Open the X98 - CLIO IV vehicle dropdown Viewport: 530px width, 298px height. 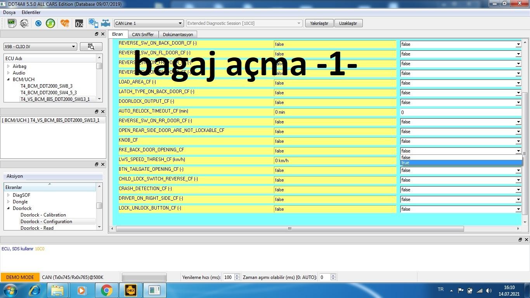40,47
